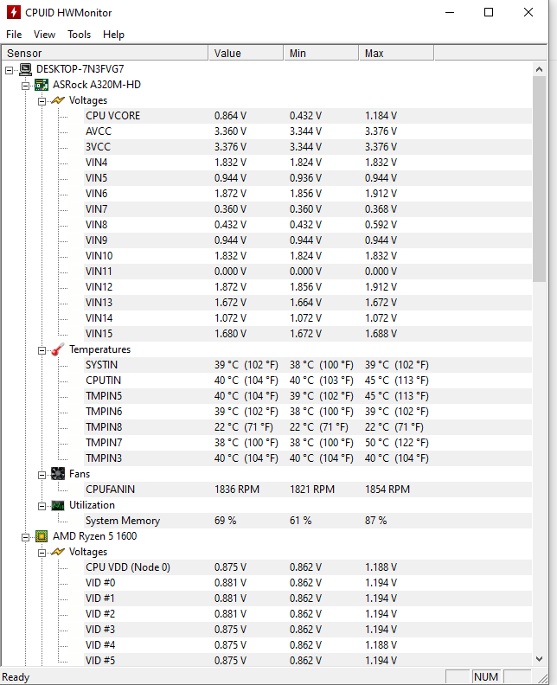Select the TMPIN3 row
Image resolution: width=557 pixels, height=685 pixels.
point(308,458)
